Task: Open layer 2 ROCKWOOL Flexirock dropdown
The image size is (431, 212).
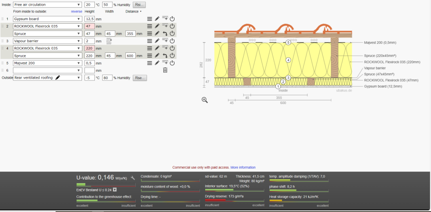Action: click(x=47, y=26)
